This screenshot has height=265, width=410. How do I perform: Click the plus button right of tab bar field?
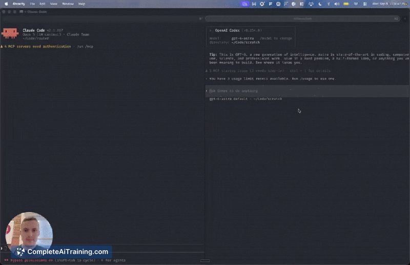(x=405, y=18)
